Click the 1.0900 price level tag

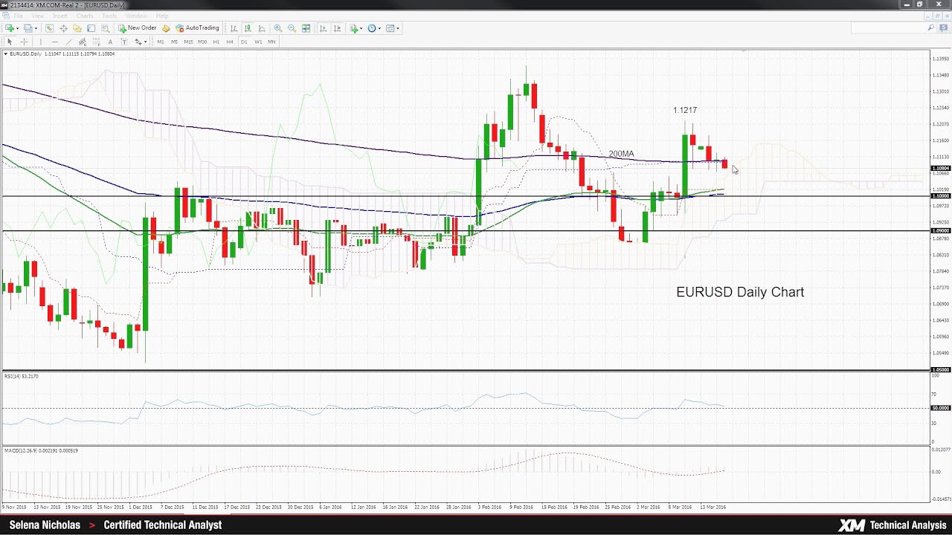(940, 230)
